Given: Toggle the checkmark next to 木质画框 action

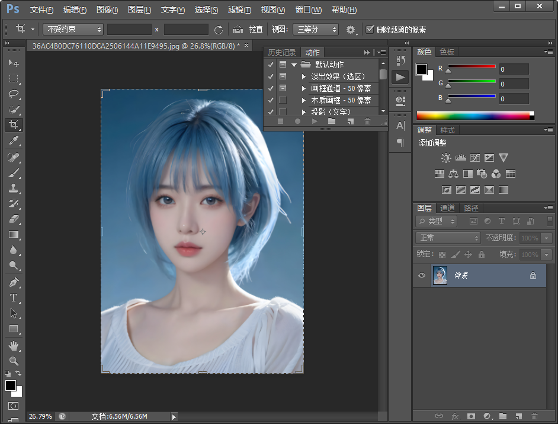Looking at the screenshot, I should (x=270, y=99).
